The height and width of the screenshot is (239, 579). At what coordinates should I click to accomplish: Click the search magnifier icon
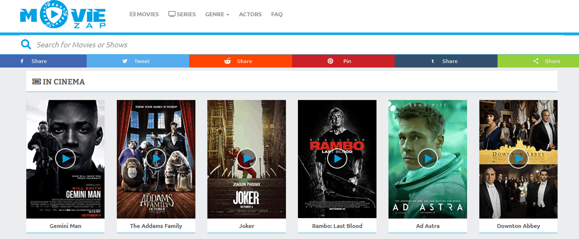tap(26, 44)
